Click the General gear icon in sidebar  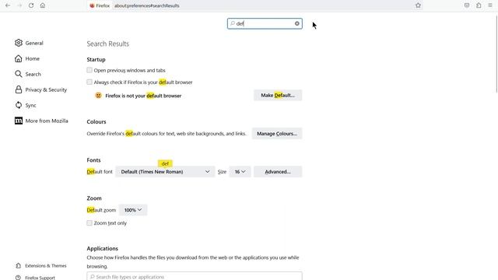[19, 43]
